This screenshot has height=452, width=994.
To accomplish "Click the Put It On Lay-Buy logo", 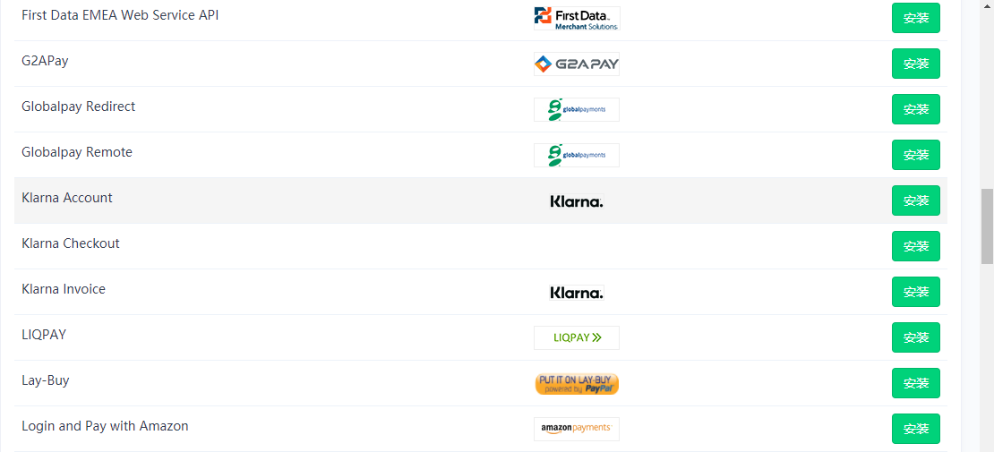I will pos(576,384).
